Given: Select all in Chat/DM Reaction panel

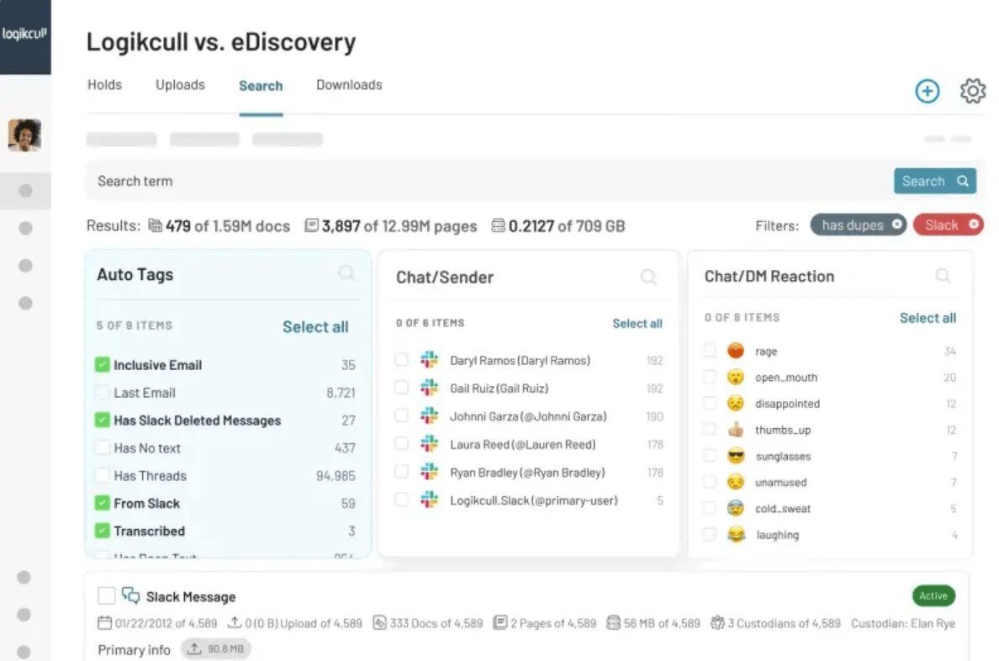Looking at the screenshot, I should [928, 317].
